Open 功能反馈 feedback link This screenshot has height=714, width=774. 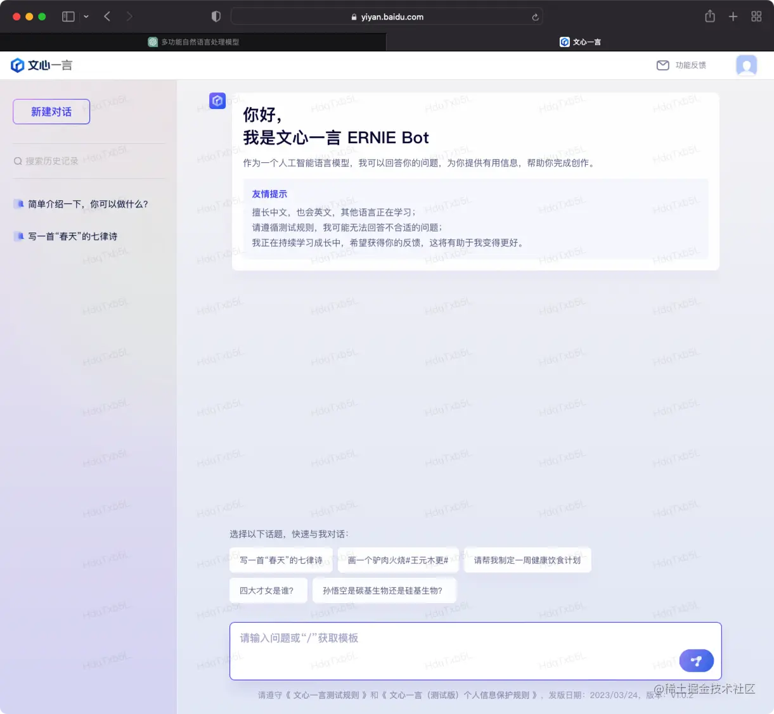click(x=690, y=65)
